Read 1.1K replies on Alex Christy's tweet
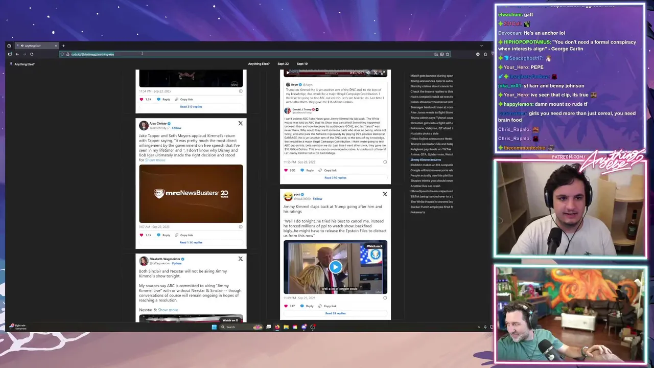The height and width of the screenshot is (368, 654). pyautogui.click(x=191, y=242)
